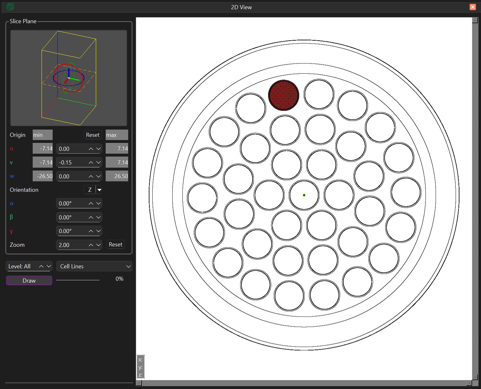The height and width of the screenshot is (389, 481).
Task: Increase the Zoom value
Action: (x=91, y=245)
